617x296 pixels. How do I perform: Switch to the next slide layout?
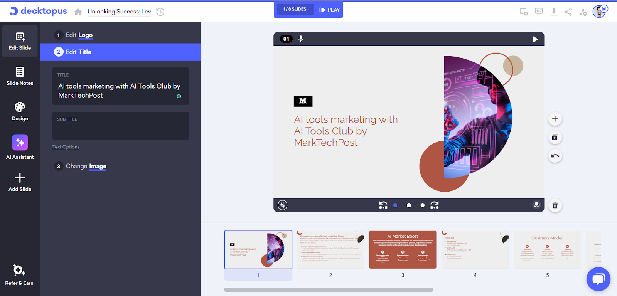(x=435, y=205)
